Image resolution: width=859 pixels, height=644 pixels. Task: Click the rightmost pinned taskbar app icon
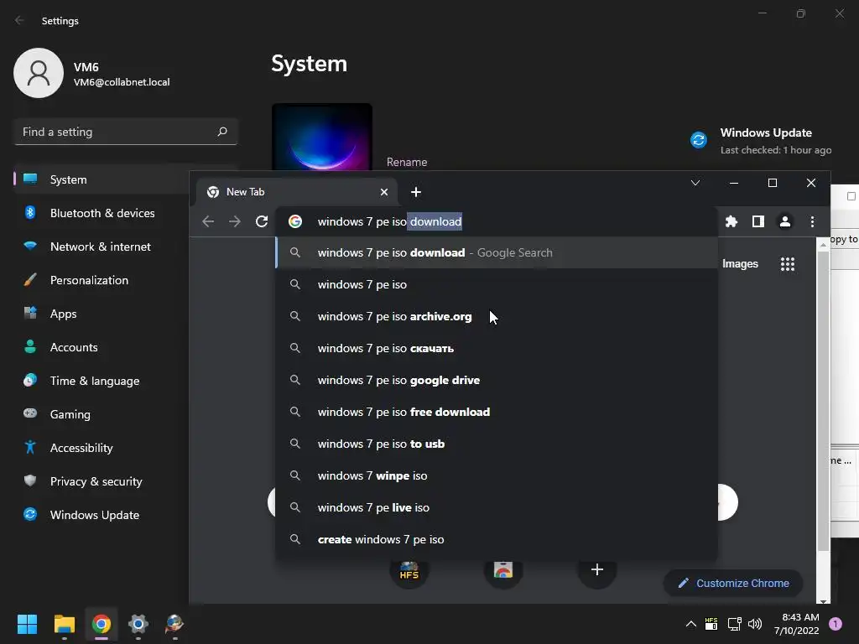point(174,624)
